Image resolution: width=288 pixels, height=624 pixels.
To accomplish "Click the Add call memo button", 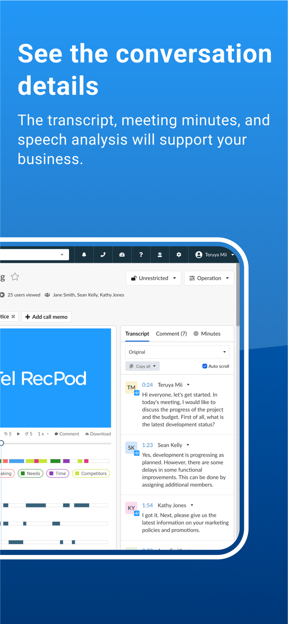I will point(47,317).
